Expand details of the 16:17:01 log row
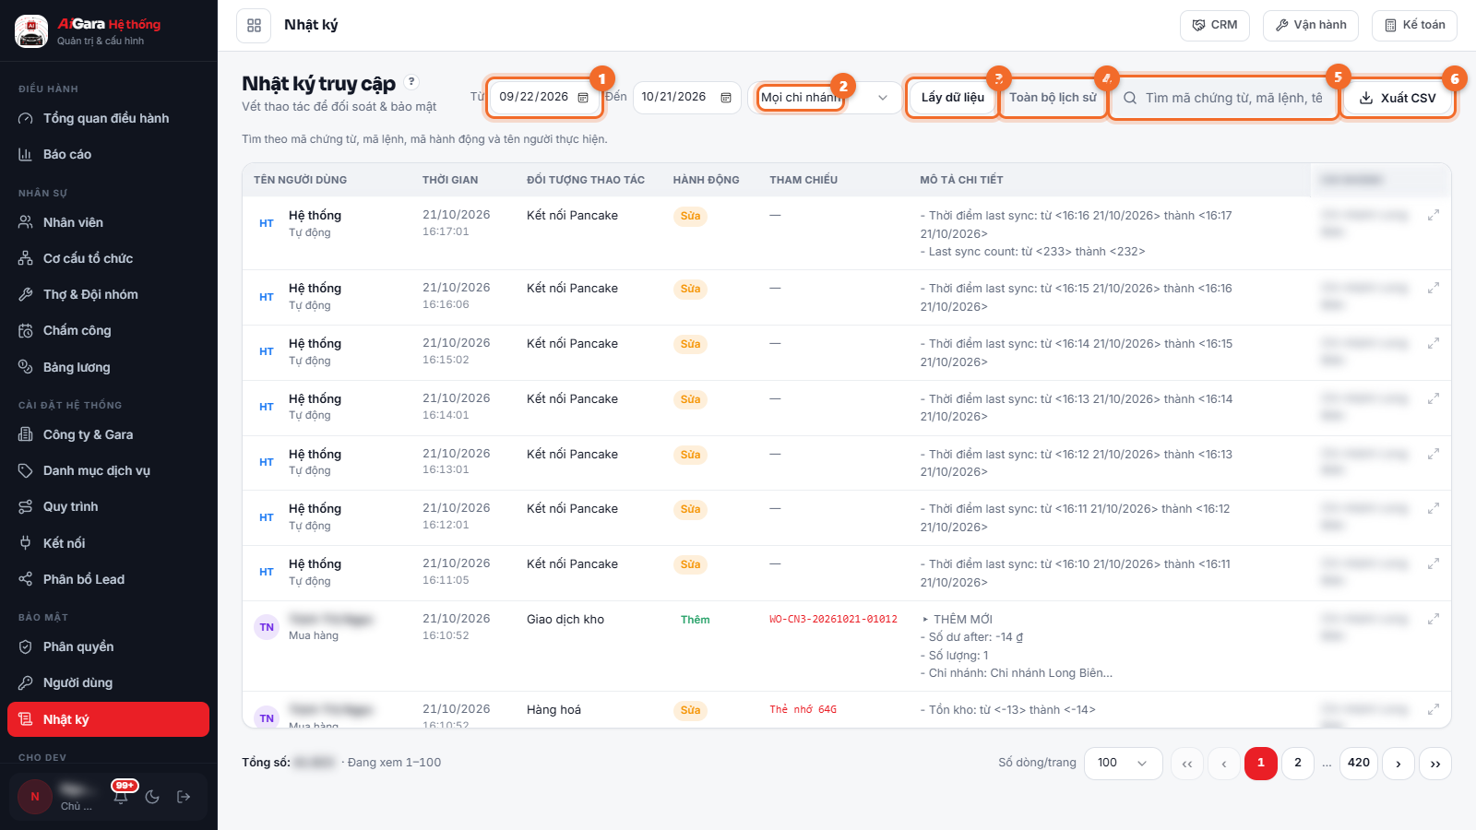The image size is (1476, 830). (1434, 215)
